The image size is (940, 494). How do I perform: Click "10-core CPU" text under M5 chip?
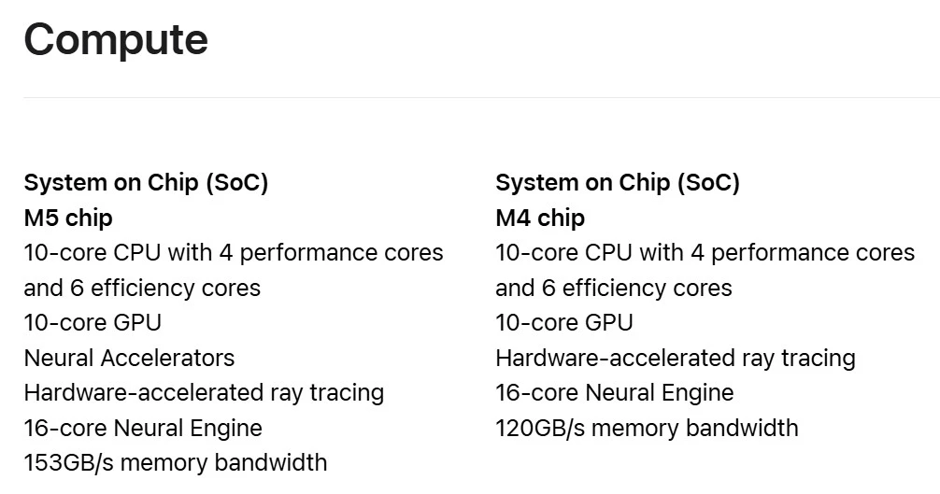81,253
